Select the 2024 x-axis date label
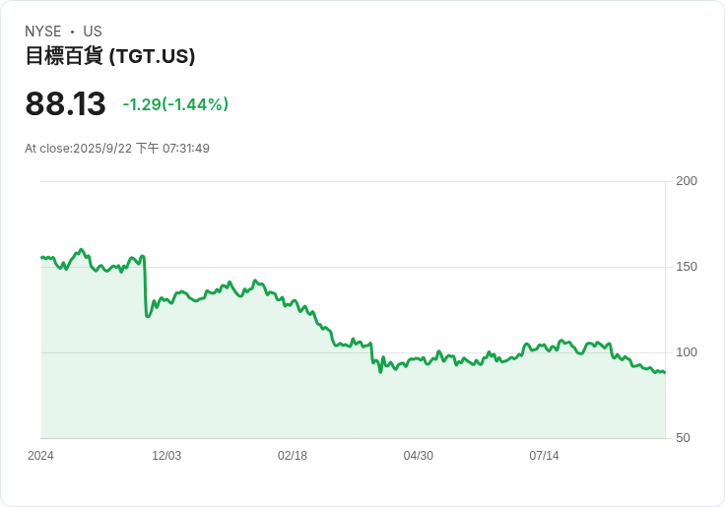The height and width of the screenshot is (507, 725). (40, 456)
